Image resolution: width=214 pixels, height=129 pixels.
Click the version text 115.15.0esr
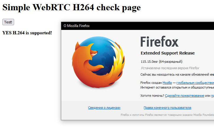point(149,62)
